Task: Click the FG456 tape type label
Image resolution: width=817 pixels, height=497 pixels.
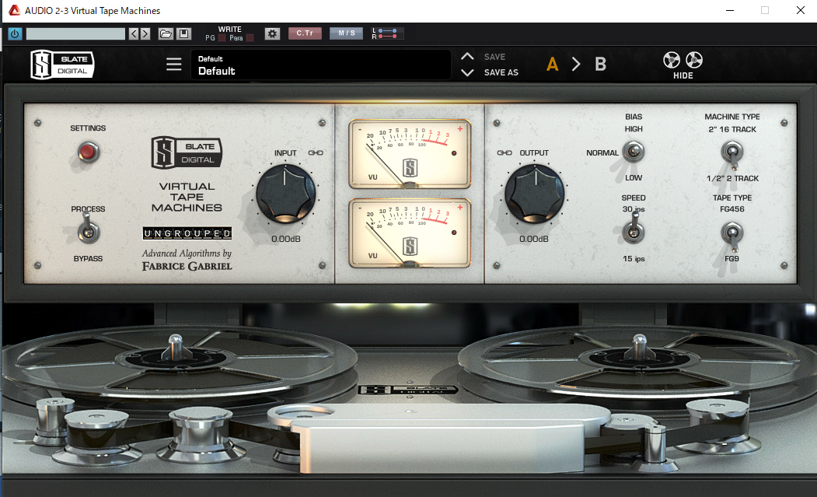Action: pos(732,209)
